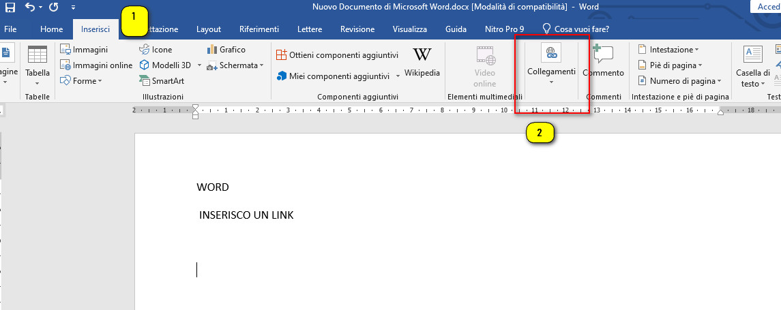Click the Casella di testo button
Viewport: 781px width, 310px height.
coord(752,67)
